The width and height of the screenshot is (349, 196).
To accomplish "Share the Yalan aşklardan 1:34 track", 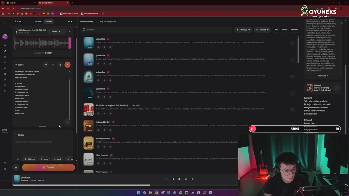I will (110, 130).
